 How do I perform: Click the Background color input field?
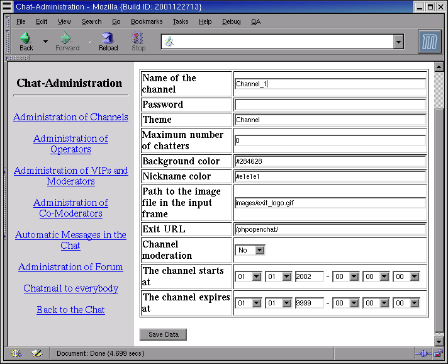coord(330,161)
